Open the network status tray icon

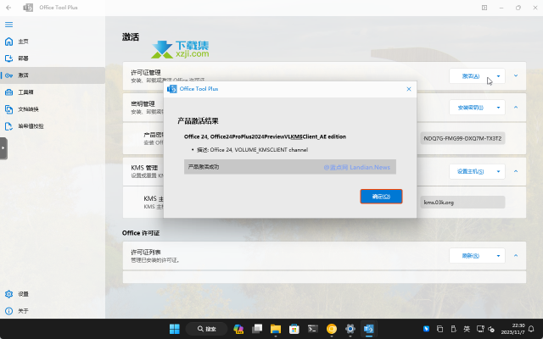pyautogui.click(x=480, y=329)
